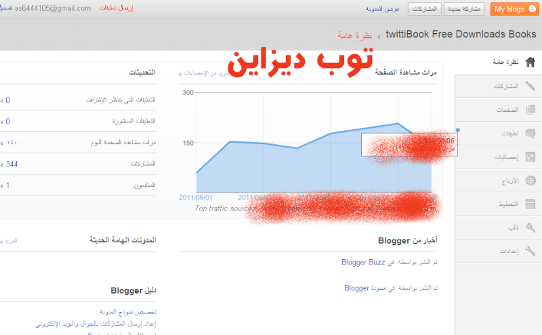Click the أخبار من Blogger heading
This screenshot has height=335, width=542.
coord(408,240)
